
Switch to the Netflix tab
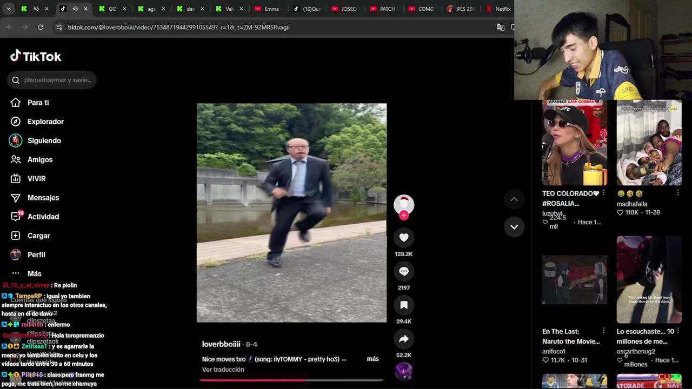click(500, 9)
